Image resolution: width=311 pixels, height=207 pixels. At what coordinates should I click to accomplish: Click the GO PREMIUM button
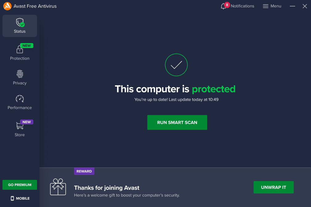pyautogui.click(x=20, y=185)
